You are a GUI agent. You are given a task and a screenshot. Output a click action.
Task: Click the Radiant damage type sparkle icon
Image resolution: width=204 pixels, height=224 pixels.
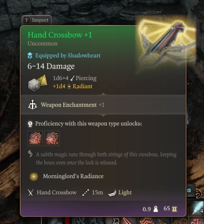(x=69, y=87)
